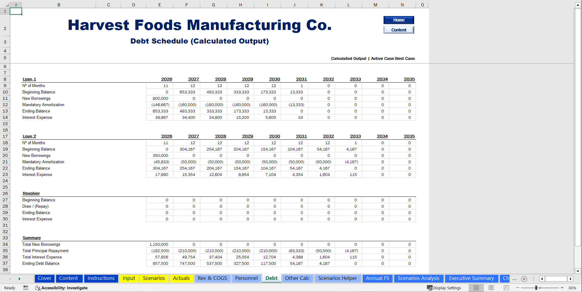Start macro recording from the status bar
The image size is (582, 292).
click(x=26, y=288)
